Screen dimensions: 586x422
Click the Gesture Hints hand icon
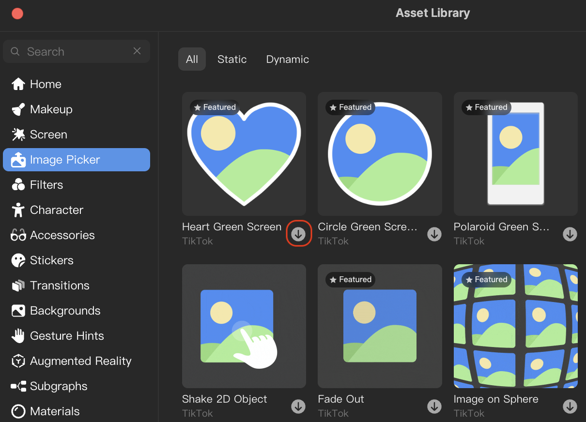tap(18, 336)
